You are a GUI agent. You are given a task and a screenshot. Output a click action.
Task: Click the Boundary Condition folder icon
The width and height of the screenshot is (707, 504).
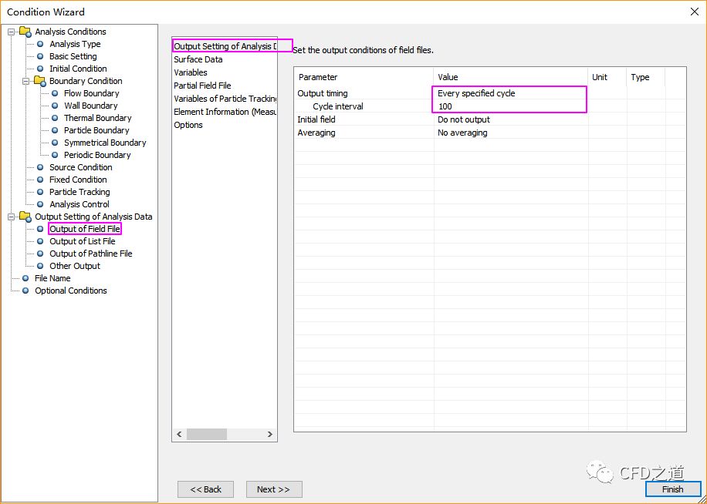click(x=39, y=81)
